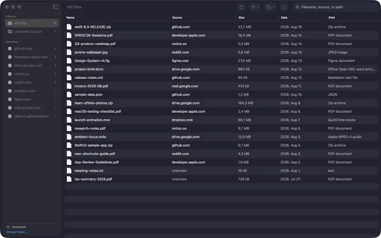
Task: Select the tax-summary-2025.pdf filename
Action: point(93,179)
